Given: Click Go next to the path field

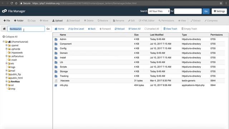Looking at the screenshot, I should pyautogui.click(x=48, y=29).
